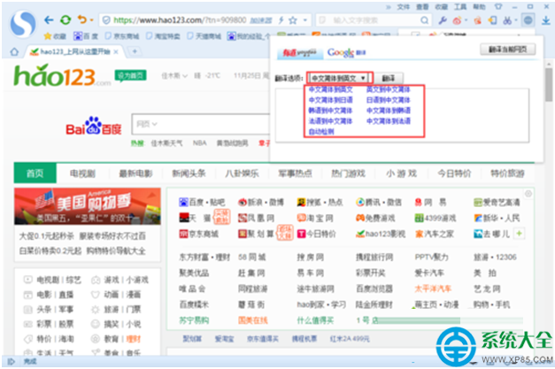The image size is (555, 369).
Task: Bookmark page with the star icon
Action: point(292,20)
